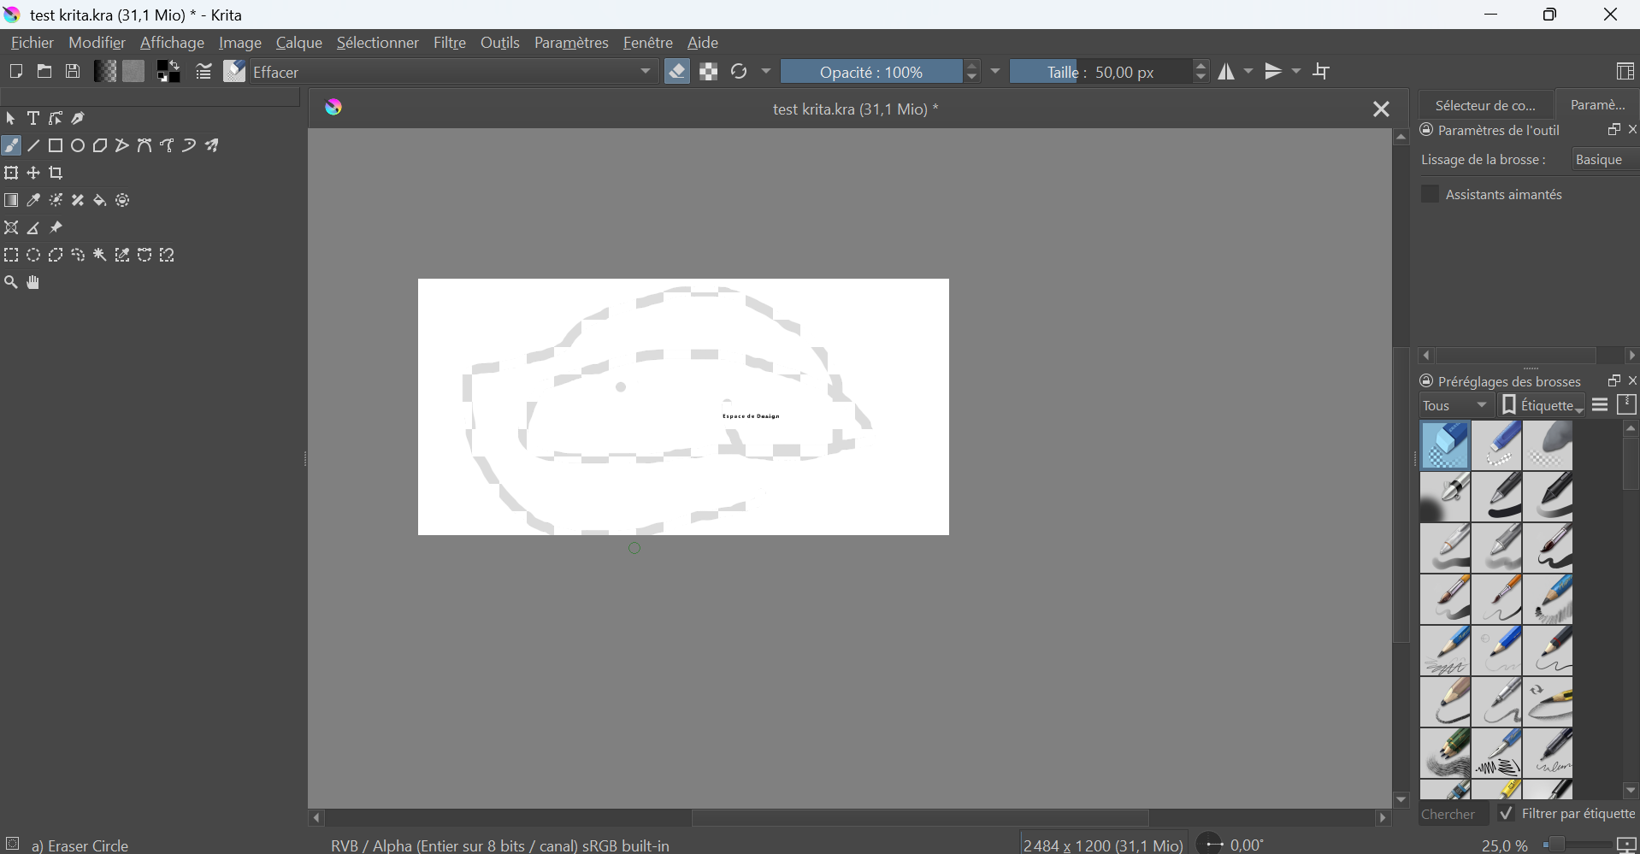The width and height of the screenshot is (1640, 854).
Task: Select the Fill bucket tool
Action: coord(101,201)
